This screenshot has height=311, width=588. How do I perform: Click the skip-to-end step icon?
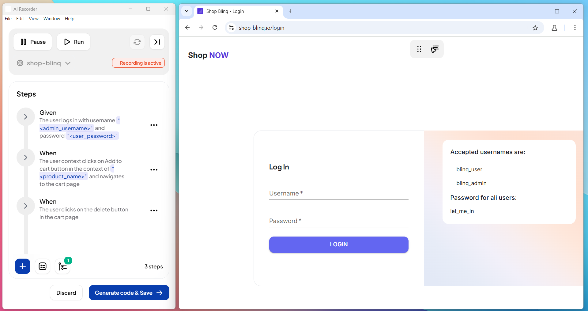pos(157,42)
